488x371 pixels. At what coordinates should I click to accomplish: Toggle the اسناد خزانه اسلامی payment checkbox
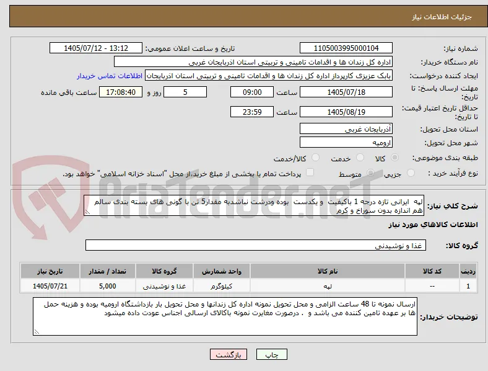tap(310, 172)
